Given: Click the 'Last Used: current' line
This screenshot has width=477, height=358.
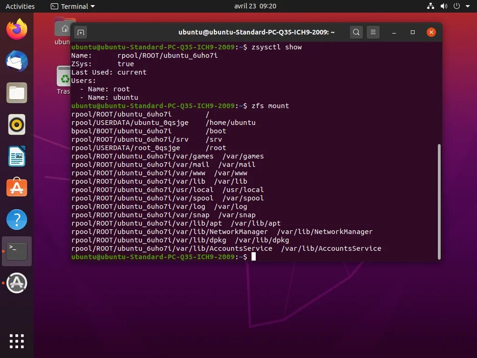Looking at the screenshot, I should [109, 72].
